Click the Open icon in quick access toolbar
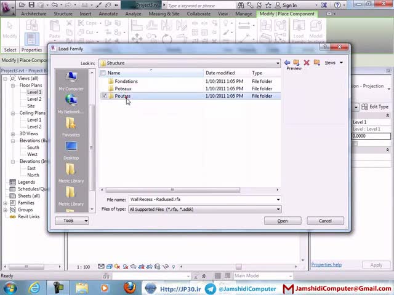394x295 pixels. pyautogui.click(x=22, y=5)
